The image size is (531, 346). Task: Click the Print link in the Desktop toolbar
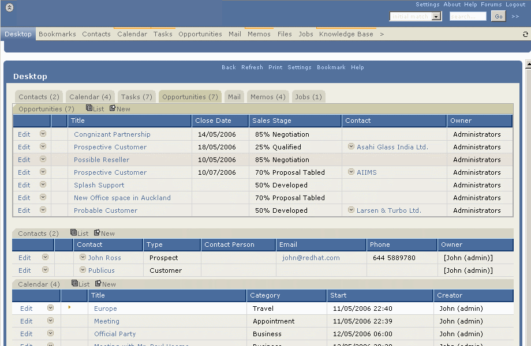(x=275, y=67)
